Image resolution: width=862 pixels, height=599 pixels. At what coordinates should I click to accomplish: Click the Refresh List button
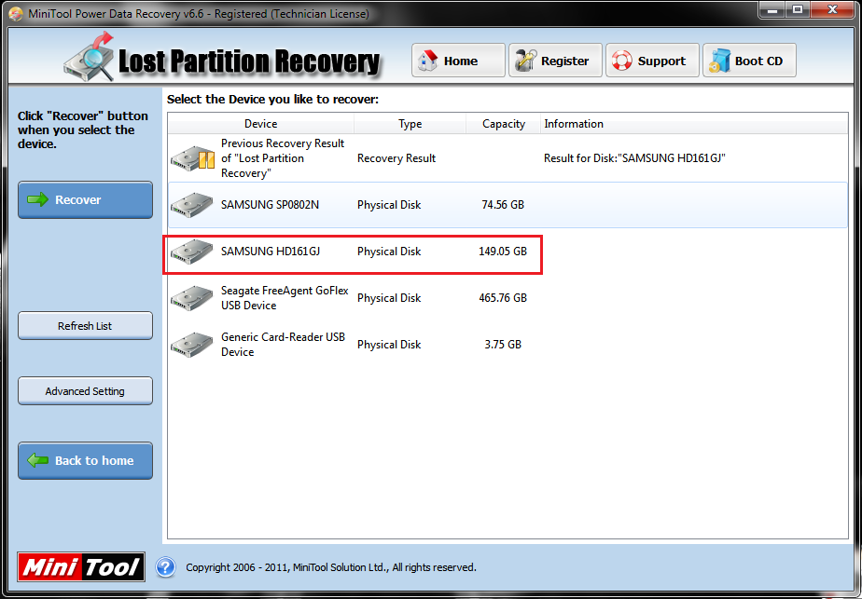(x=85, y=325)
